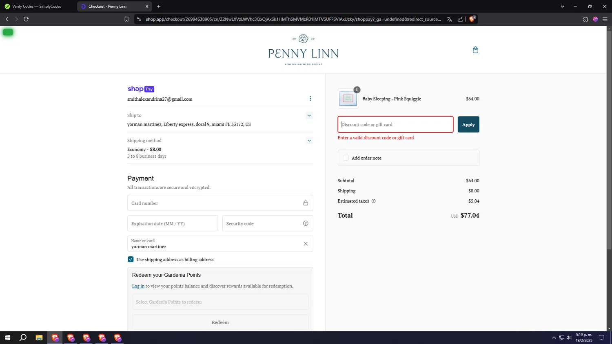The image size is (612, 344).
Task: Open File Explorer from the taskbar
Action: [x=39, y=337]
